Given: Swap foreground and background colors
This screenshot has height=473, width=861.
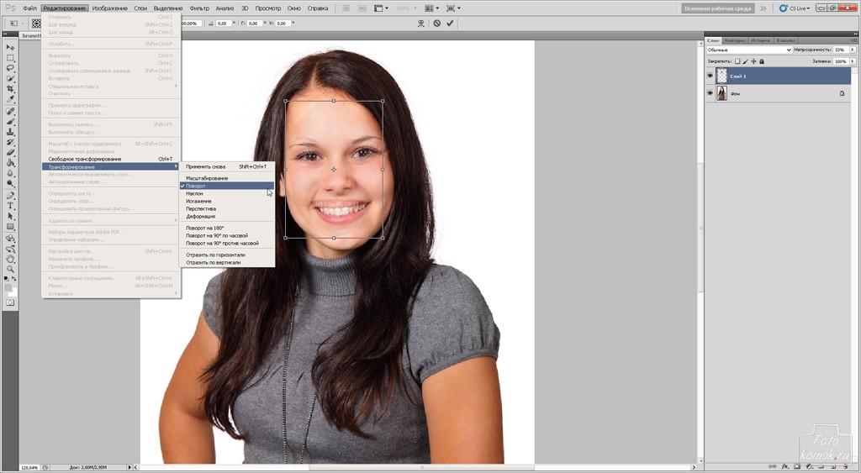Looking at the screenshot, I should 14,279.
